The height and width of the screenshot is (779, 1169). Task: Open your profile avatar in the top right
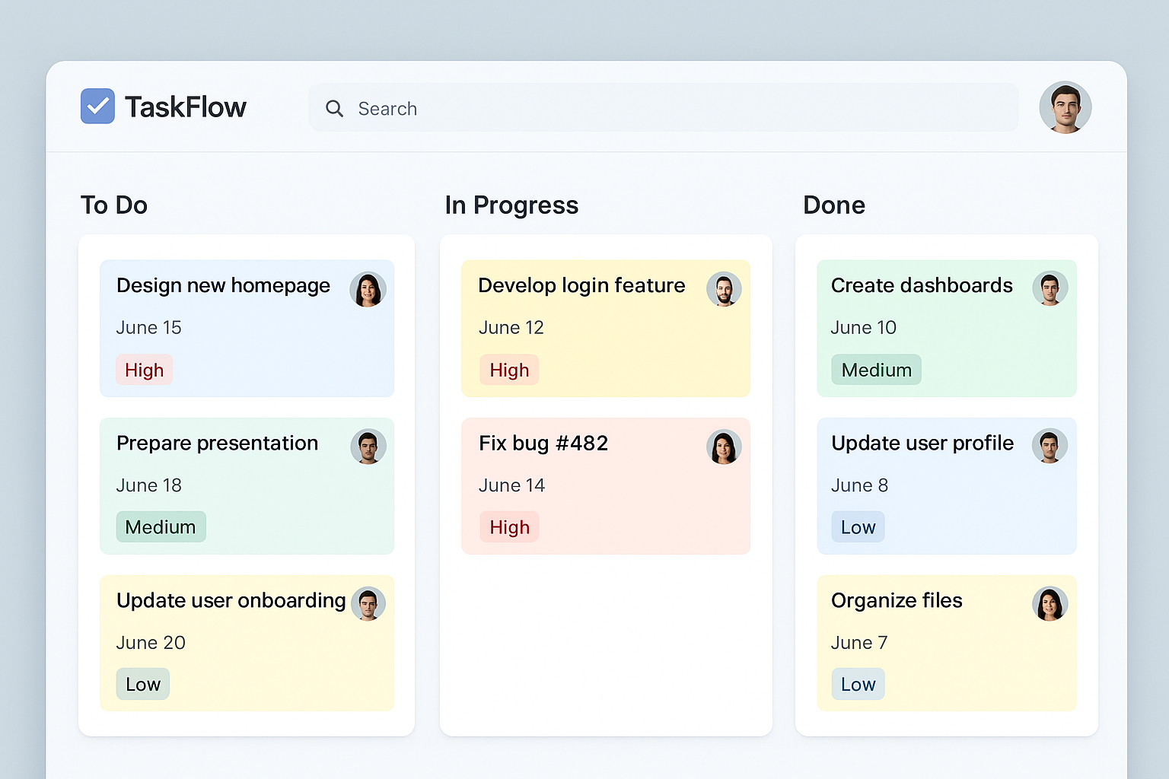[1065, 107]
